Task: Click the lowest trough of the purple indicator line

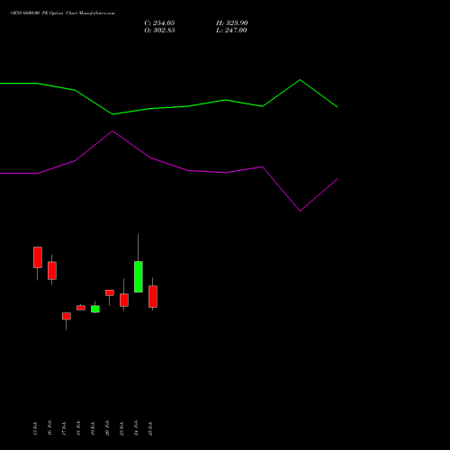Action: pyautogui.click(x=300, y=211)
